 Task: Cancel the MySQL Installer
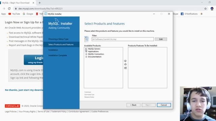point(164,105)
